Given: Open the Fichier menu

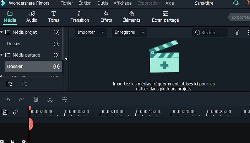Looking at the screenshot, I should (67, 3).
